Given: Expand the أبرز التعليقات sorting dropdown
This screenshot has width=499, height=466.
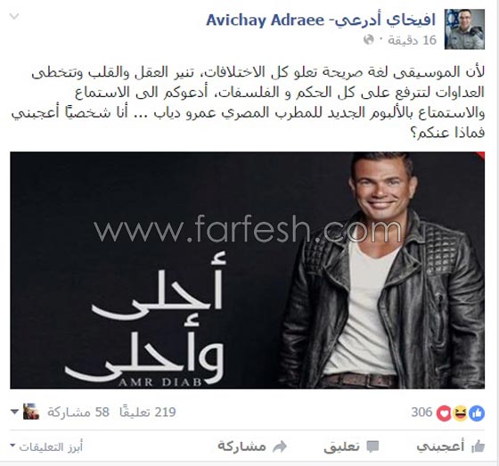Looking at the screenshot, I should coord(46,447).
